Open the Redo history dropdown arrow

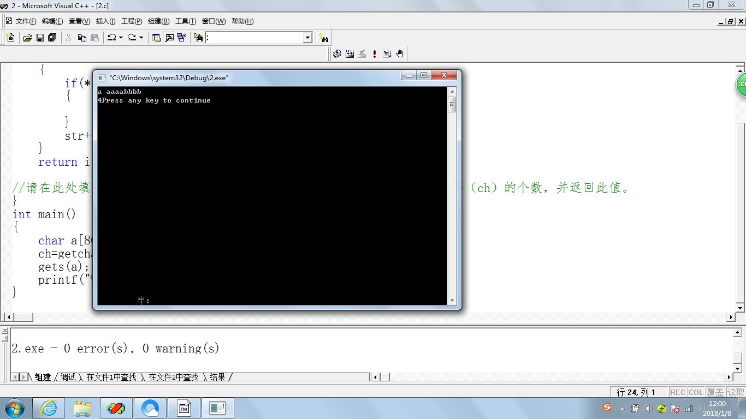(x=141, y=38)
